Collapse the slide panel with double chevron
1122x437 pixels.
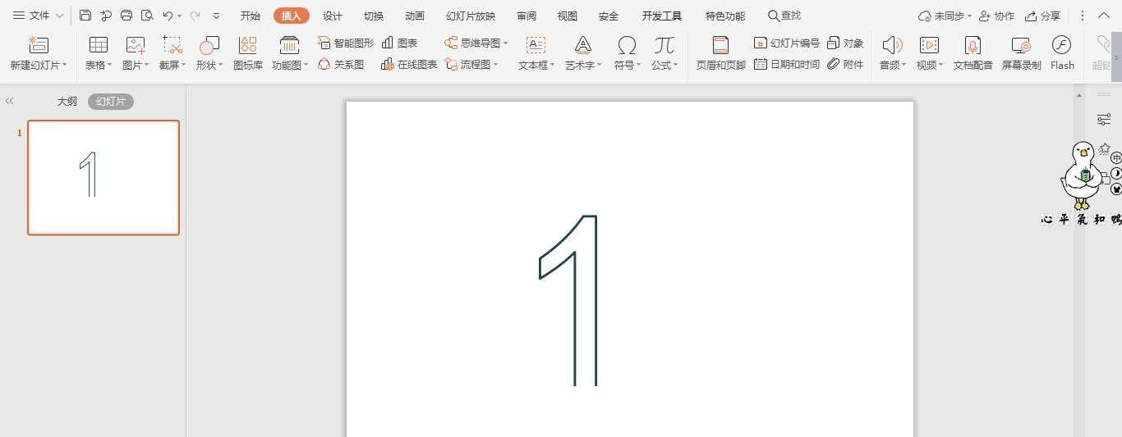(10, 101)
